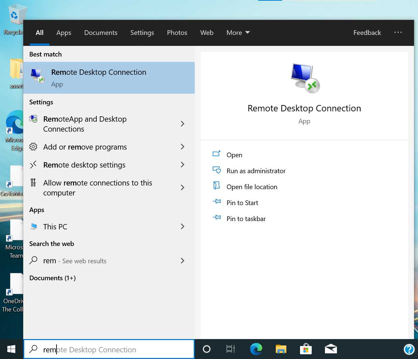Image resolution: width=418 pixels, height=359 pixels.
Task: Open File Explorer from the taskbar
Action: point(281,349)
